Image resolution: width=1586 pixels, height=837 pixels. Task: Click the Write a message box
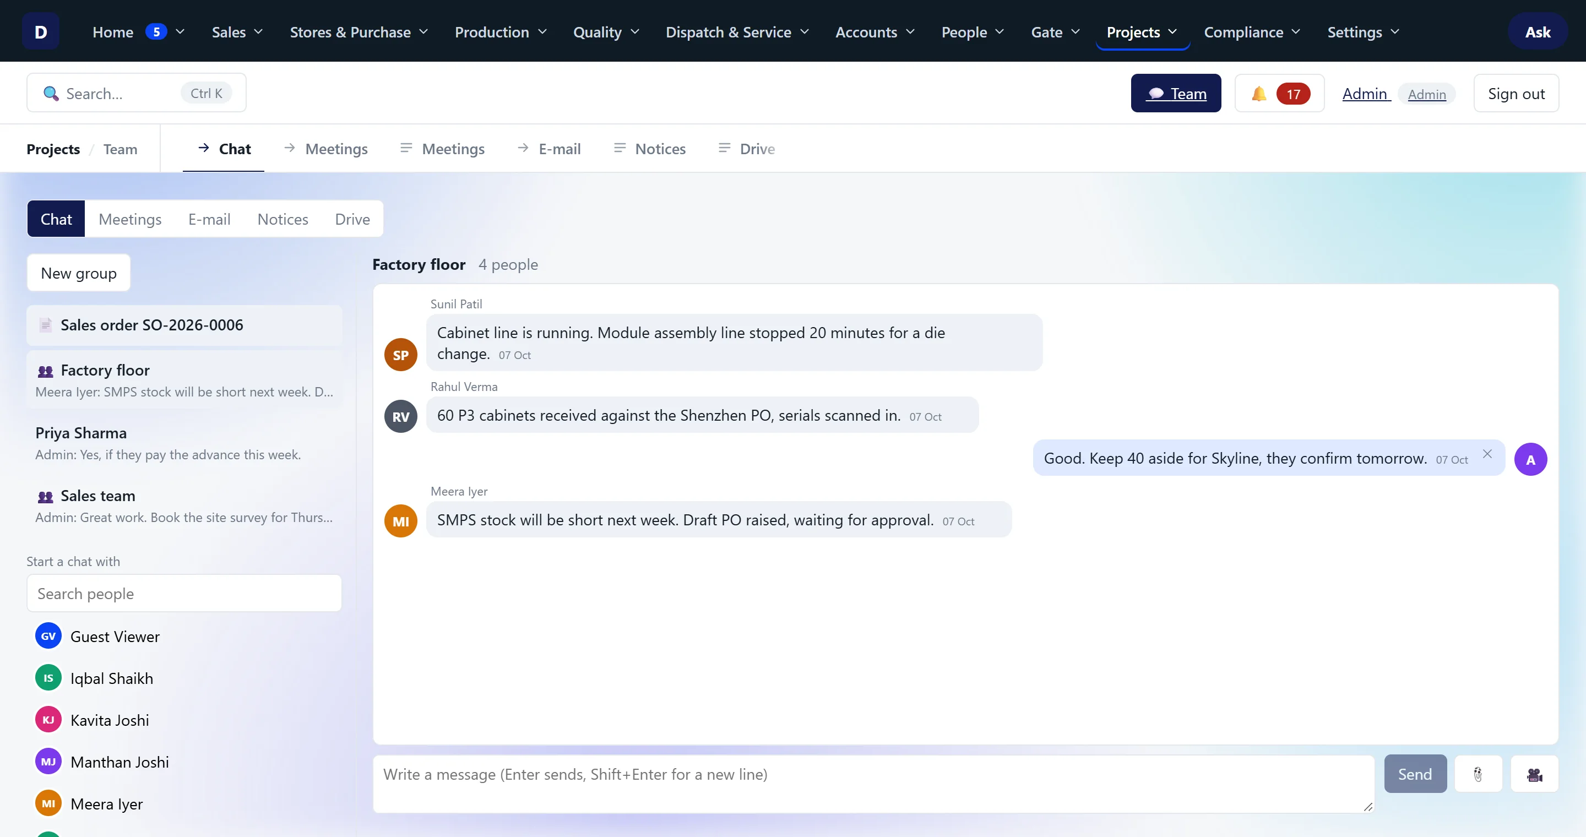point(873,784)
